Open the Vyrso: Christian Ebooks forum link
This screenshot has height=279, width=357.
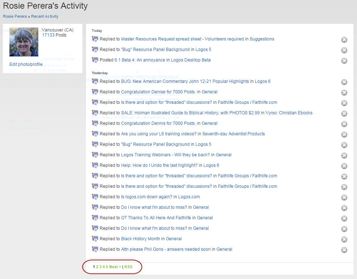(x=289, y=113)
